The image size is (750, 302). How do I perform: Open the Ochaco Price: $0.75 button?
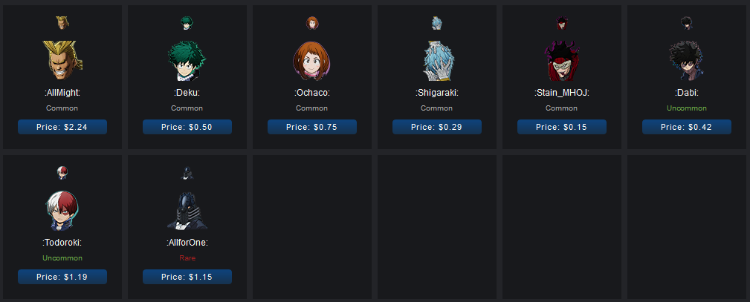pyautogui.click(x=312, y=127)
